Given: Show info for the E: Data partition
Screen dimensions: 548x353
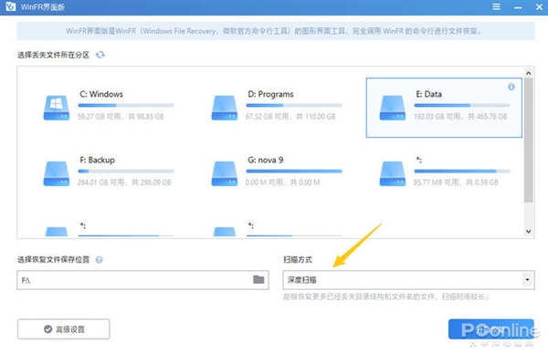Looking at the screenshot, I should [511, 87].
